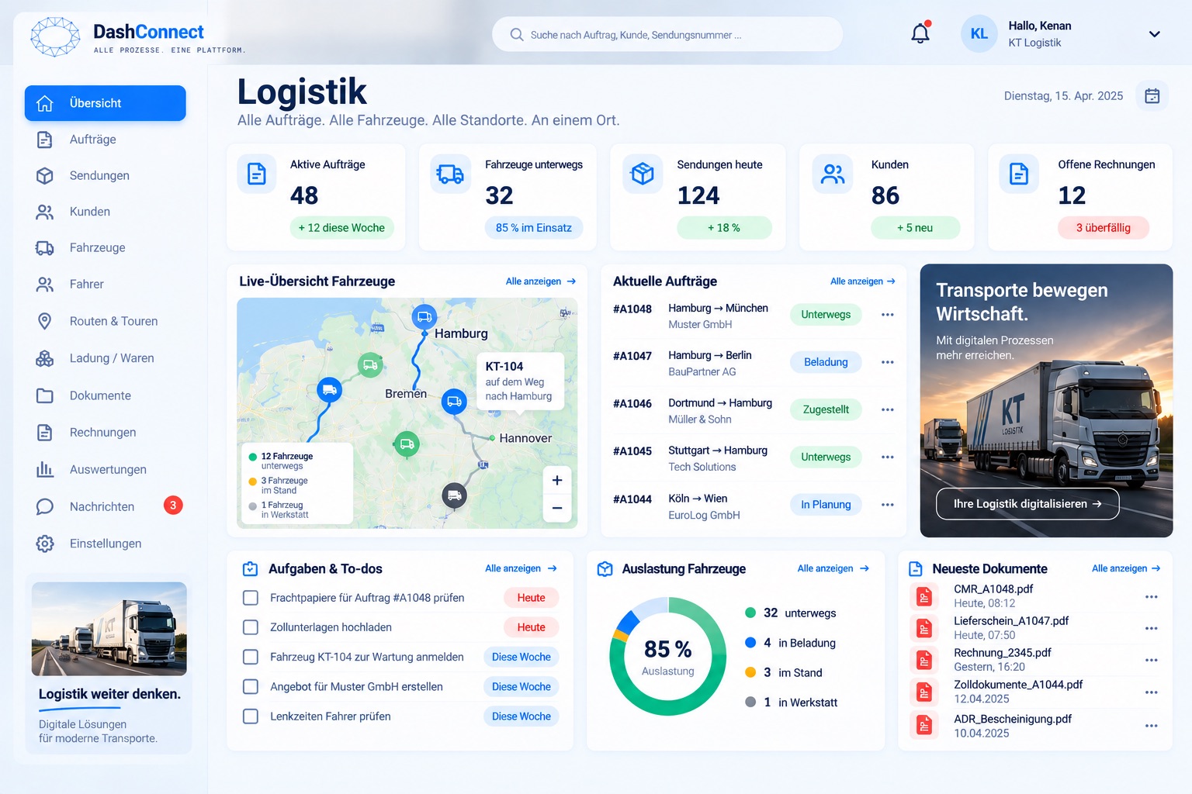Open more options for ADR_Bescheinigung.pdf
The height and width of the screenshot is (794, 1192).
(x=1152, y=726)
